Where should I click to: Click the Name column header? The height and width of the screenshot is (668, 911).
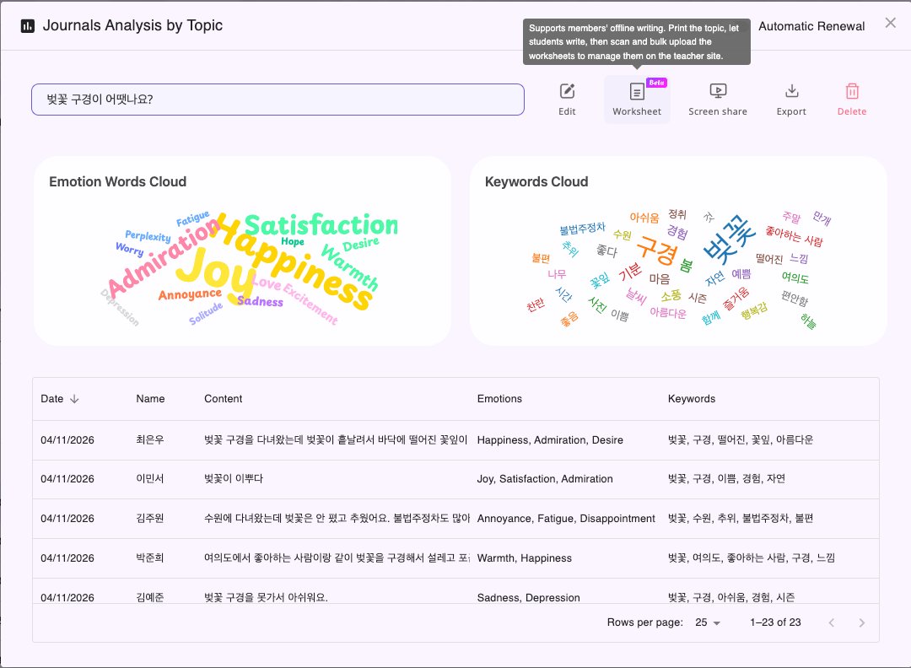click(150, 399)
